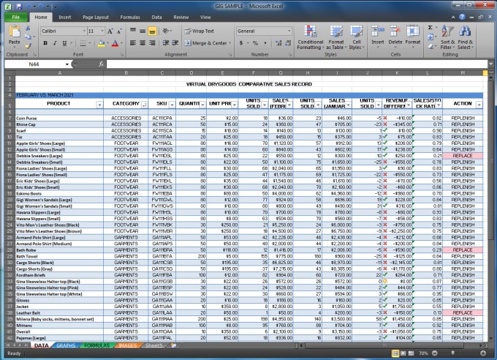Move the zoom slider handle
This screenshot has height=360, width=497.
[452, 353]
